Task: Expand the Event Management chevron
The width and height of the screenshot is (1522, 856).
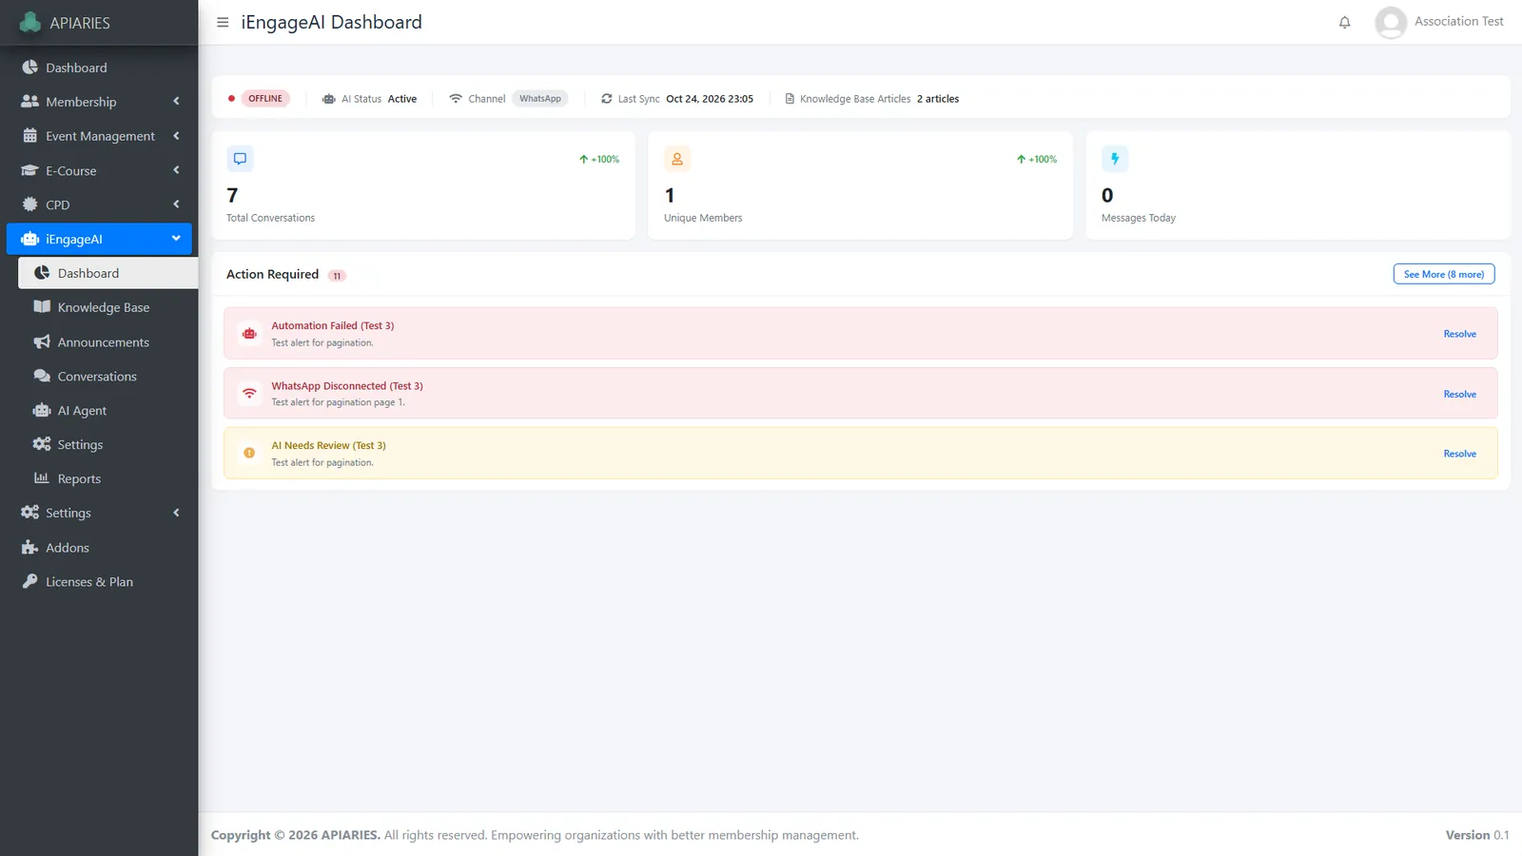Action: click(x=176, y=136)
